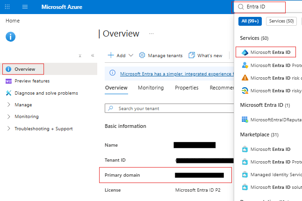The width and height of the screenshot is (302, 201).
Task: Click the Microsoft Entra ID P2 license value
Action: coord(198,190)
